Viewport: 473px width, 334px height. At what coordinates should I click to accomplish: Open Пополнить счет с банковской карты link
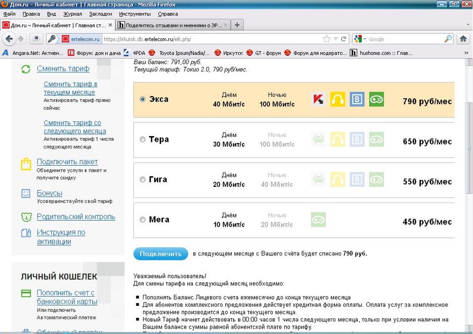click(67, 297)
